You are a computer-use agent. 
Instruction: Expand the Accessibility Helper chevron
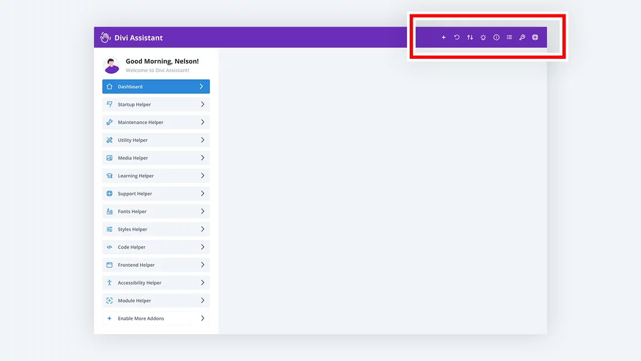tap(202, 283)
